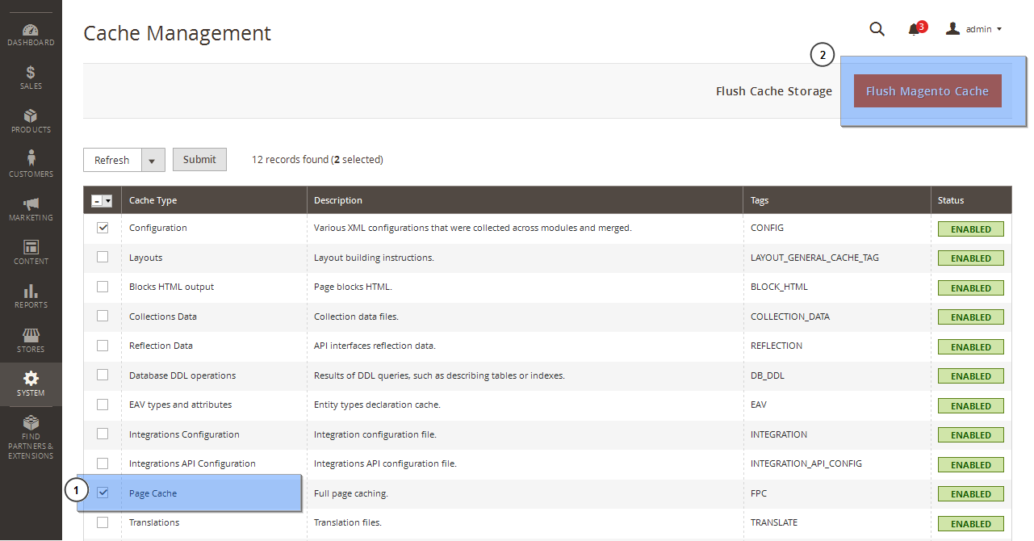Open the Content menu in sidebar

pyautogui.click(x=31, y=252)
